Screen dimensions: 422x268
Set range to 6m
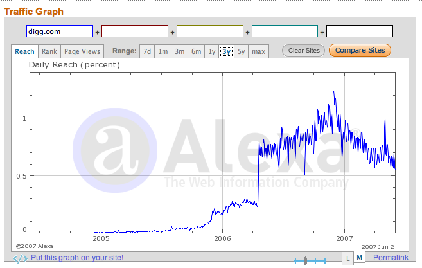coord(196,51)
